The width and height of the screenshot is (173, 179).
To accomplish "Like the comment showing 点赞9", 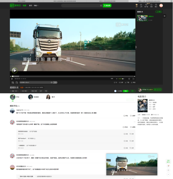I will (133, 127).
